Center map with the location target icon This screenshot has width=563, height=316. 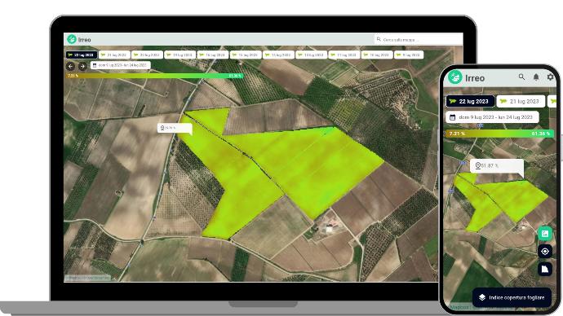pyautogui.click(x=545, y=252)
